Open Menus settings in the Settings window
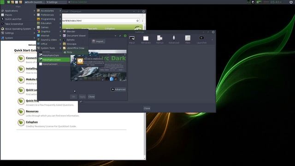The width and height of the screenshot is (295, 166). pos(160,40)
